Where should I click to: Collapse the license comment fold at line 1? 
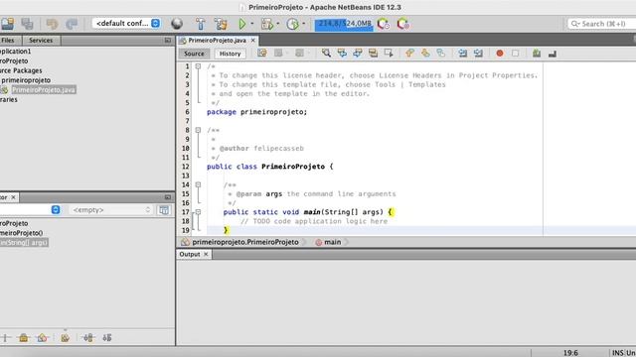pyautogui.click(x=198, y=66)
